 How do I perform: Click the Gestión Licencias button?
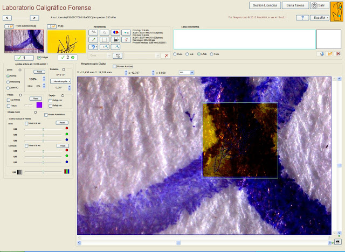point(265,5)
